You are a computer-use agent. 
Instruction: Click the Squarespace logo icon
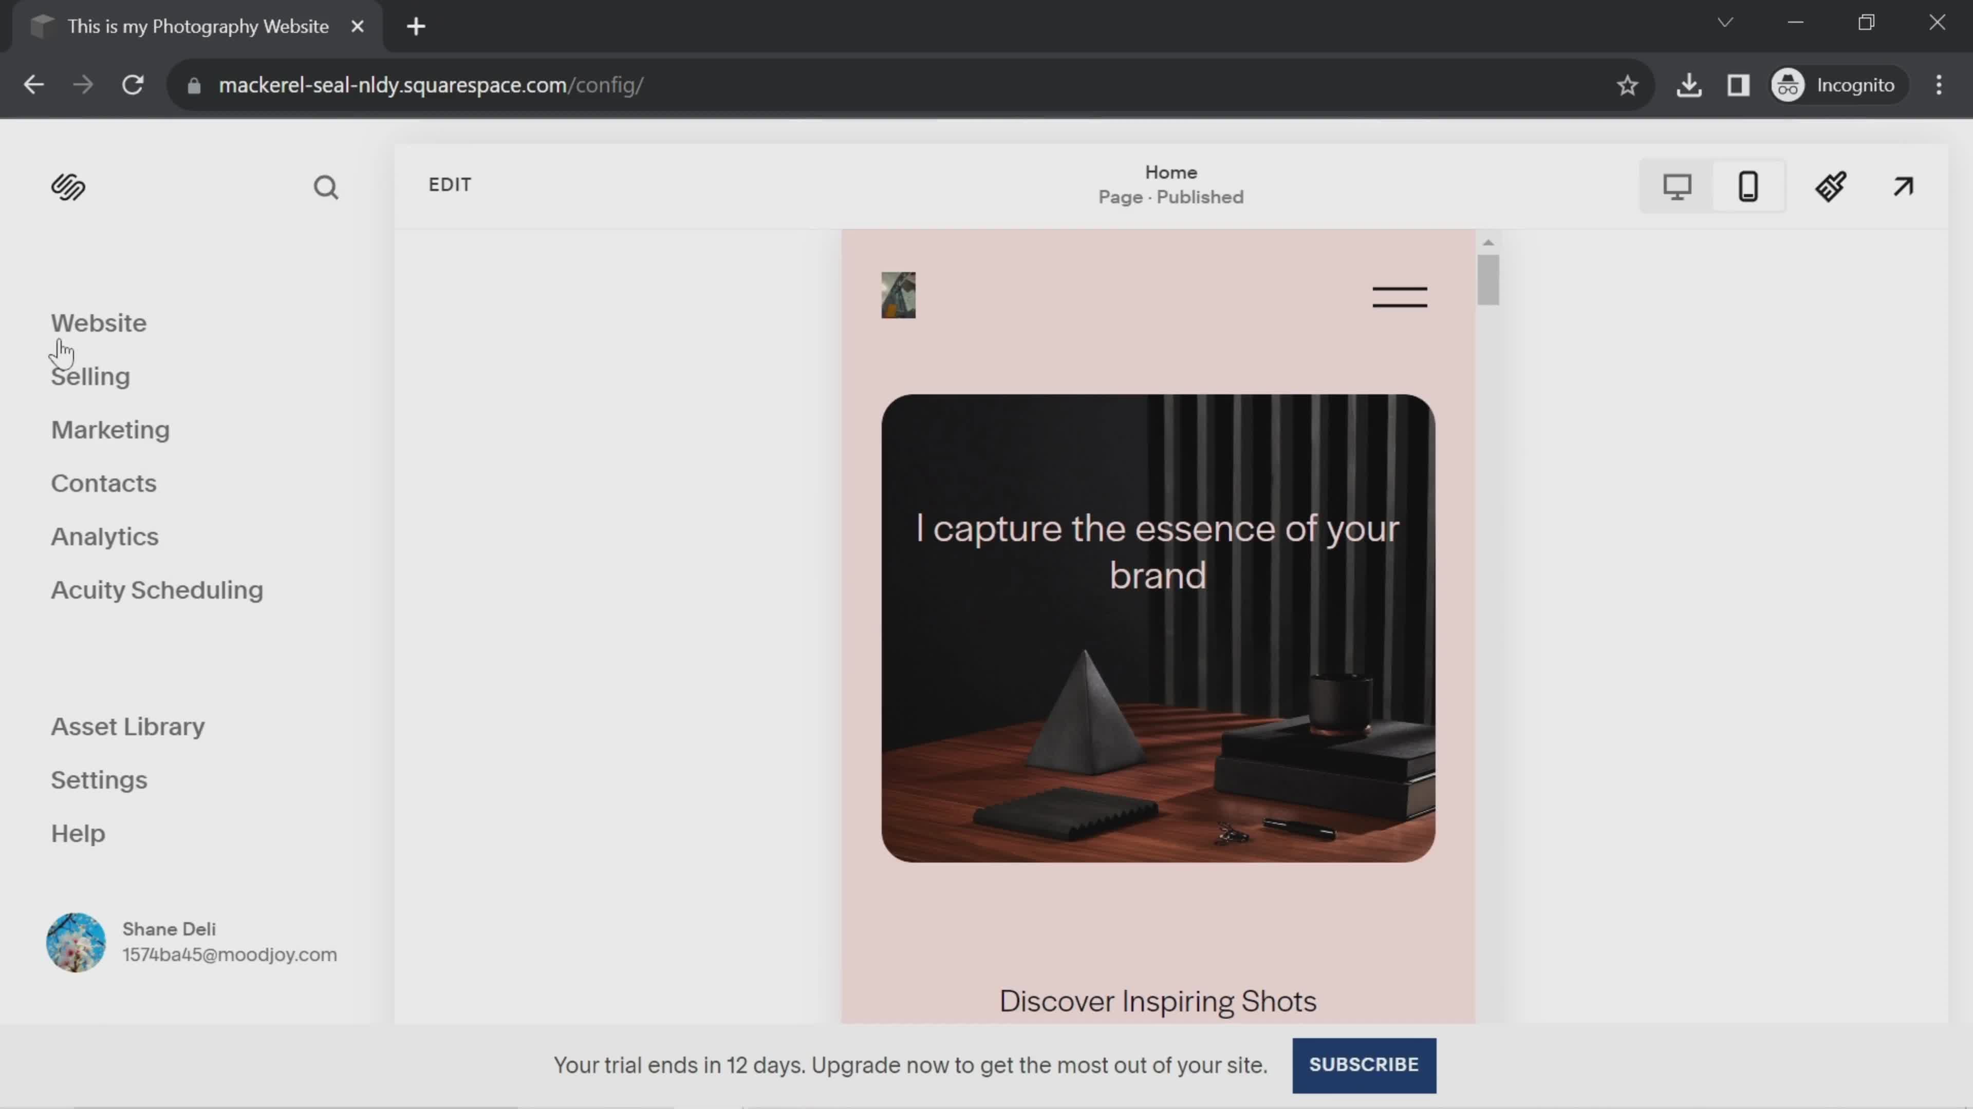pyautogui.click(x=68, y=187)
